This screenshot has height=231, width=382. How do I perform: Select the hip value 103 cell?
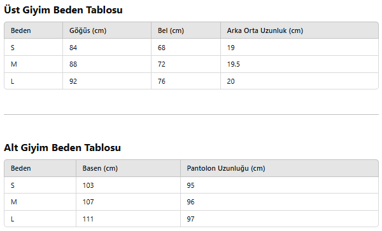128,185
